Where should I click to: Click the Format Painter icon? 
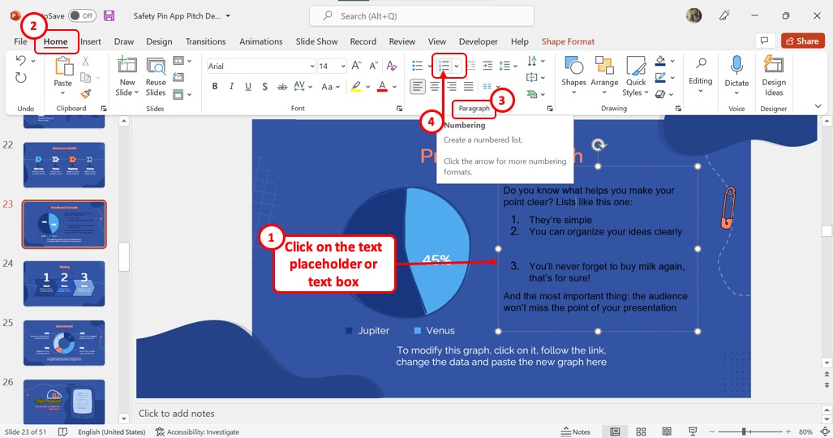(85, 94)
